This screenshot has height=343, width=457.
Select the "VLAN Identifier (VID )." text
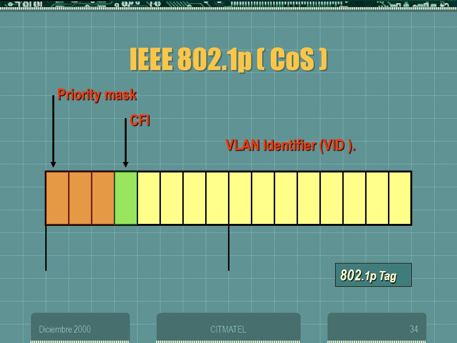(290, 145)
